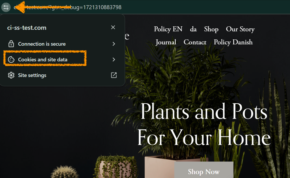Select the Cookies and site data label

click(x=43, y=60)
